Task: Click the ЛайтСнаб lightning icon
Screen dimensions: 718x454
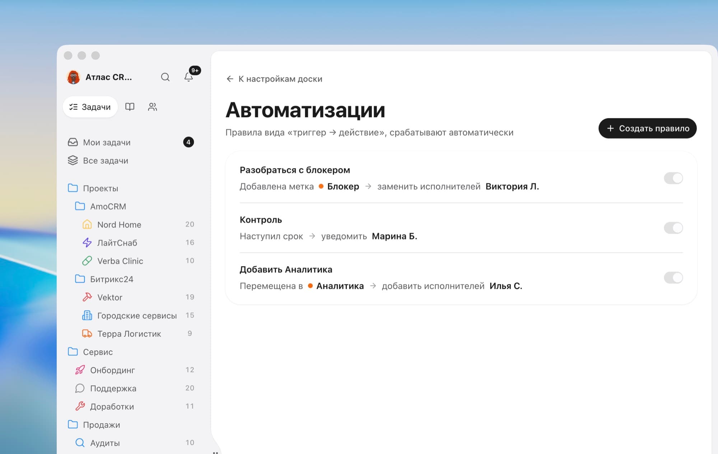Action: [x=87, y=243]
